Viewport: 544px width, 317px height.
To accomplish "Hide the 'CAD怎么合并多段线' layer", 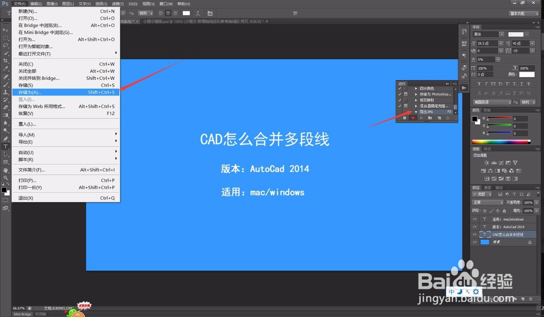I will tap(474, 234).
